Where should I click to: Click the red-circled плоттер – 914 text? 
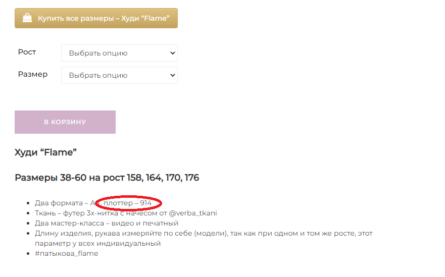click(128, 203)
